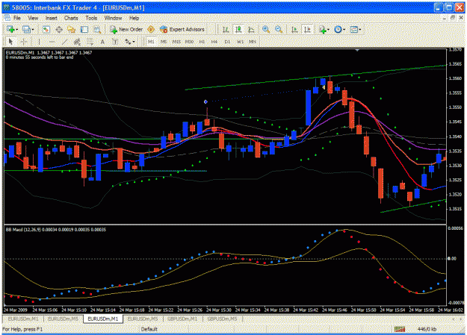Select the horizontal line tool
Viewport: 467px width, 335px height.
pyautogui.click(x=52, y=42)
